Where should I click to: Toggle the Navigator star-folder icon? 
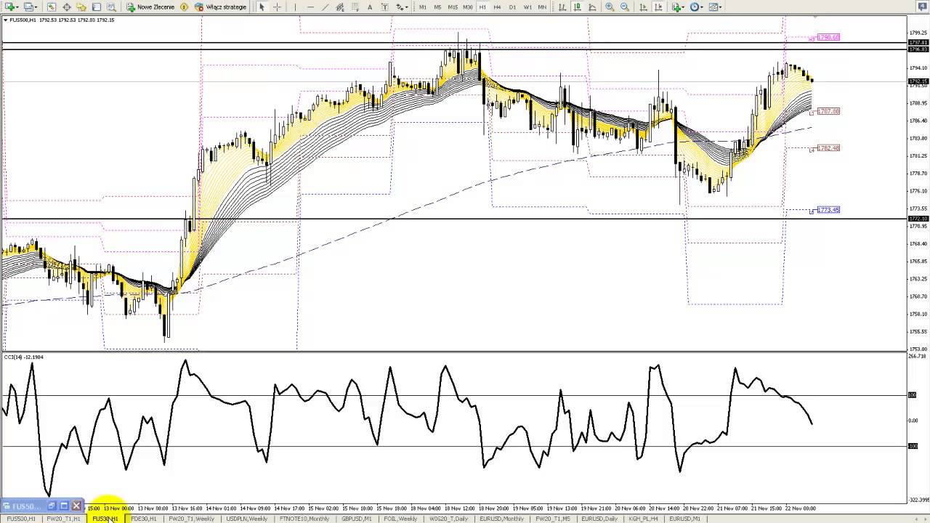[x=81, y=7]
